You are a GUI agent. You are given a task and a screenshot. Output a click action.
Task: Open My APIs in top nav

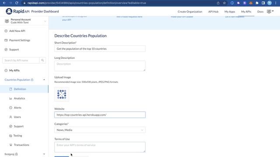(246, 12)
